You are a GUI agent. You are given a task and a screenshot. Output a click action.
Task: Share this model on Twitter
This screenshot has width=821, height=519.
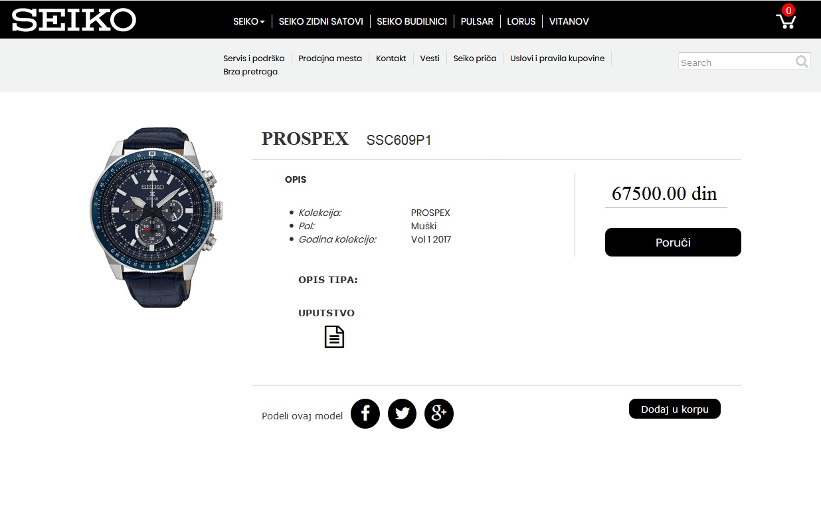point(402,413)
